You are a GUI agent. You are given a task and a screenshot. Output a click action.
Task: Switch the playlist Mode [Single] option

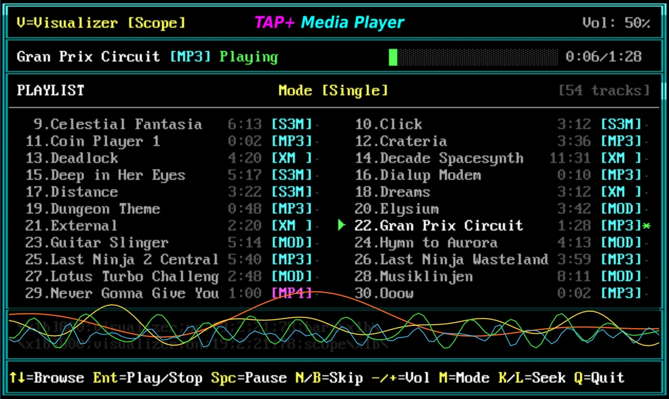pyautogui.click(x=333, y=90)
